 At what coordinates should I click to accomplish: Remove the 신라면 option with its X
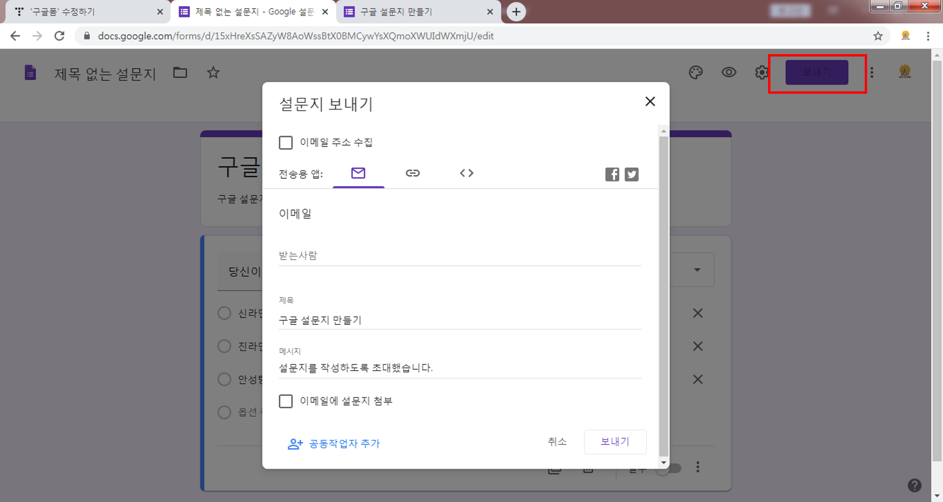tap(698, 313)
